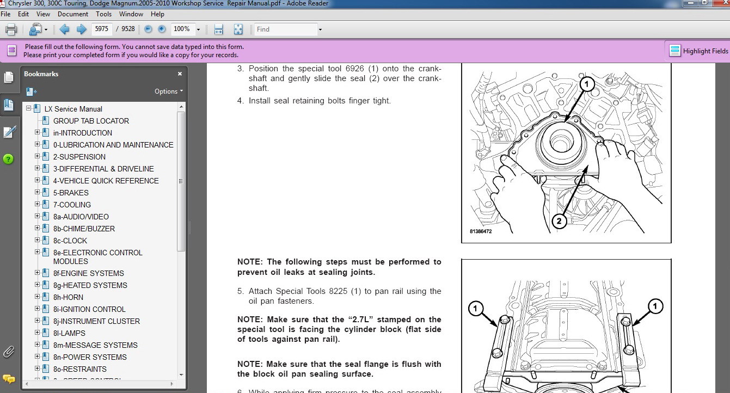This screenshot has height=393, width=730.
Task: Open the Attachments paperclip panel
Action: click(x=9, y=351)
